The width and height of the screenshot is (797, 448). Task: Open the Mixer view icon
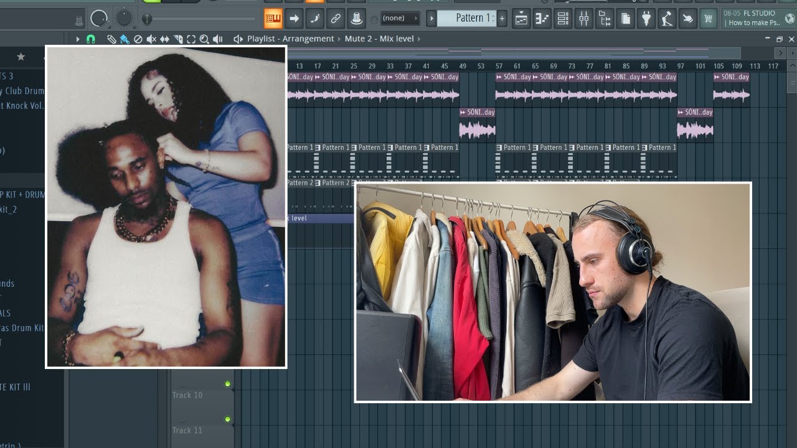[583, 19]
